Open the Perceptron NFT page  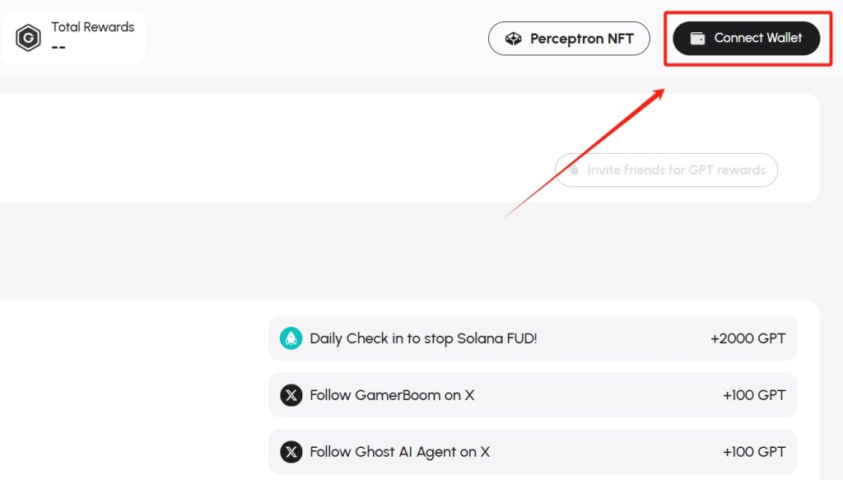click(x=569, y=39)
